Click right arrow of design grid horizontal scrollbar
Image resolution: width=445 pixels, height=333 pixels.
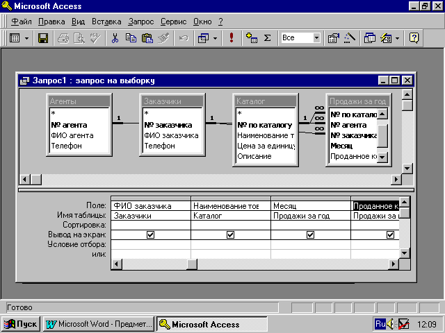pos(394,264)
